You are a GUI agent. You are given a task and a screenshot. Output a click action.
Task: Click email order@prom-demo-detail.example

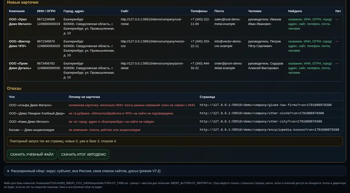pos(228,66)
